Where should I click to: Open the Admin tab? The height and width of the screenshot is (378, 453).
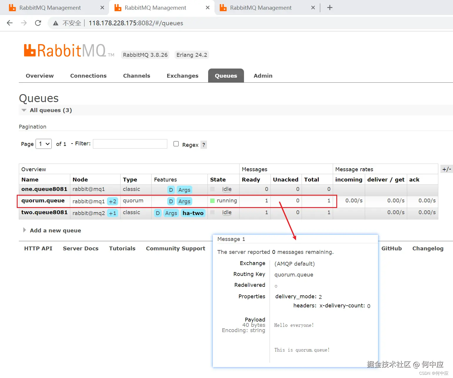[263, 76]
